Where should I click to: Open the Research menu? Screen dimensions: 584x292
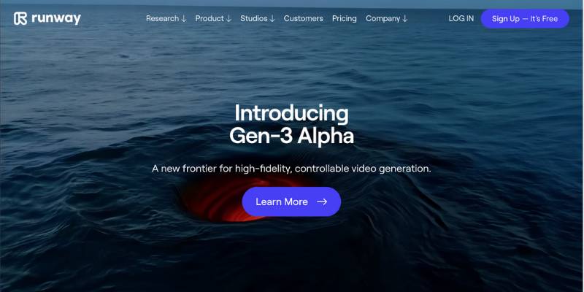(x=166, y=19)
